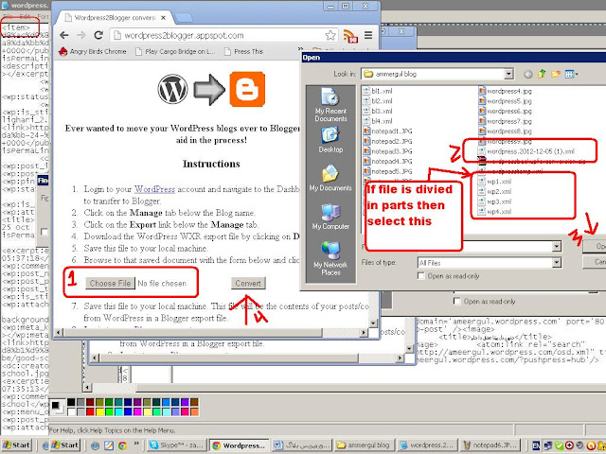The height and width of the screenshot is (454, 606).
Task: Switch to Skype on the taskbar
Action: click(176, 445)
